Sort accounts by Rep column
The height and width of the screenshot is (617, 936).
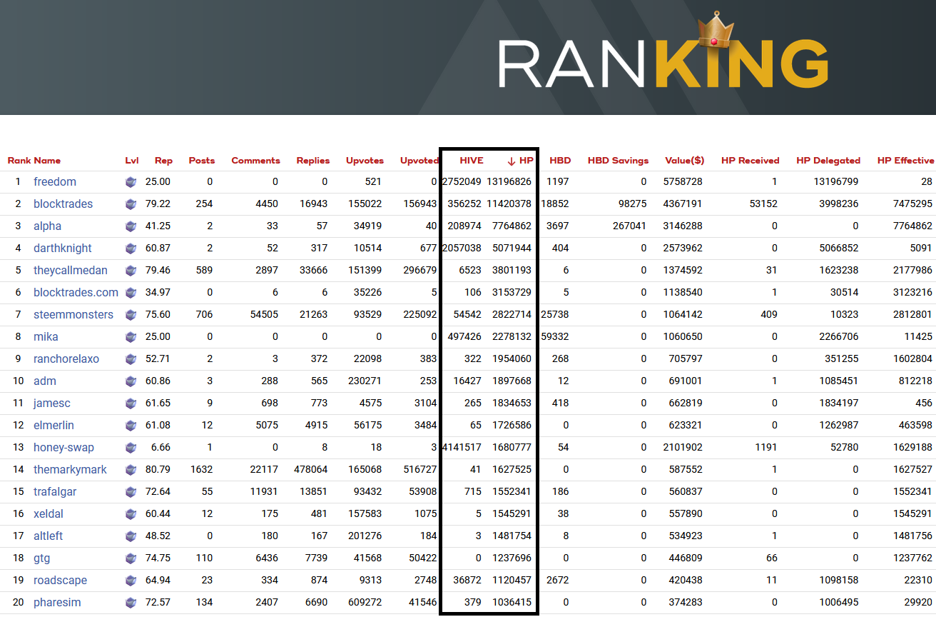(163, 161)
